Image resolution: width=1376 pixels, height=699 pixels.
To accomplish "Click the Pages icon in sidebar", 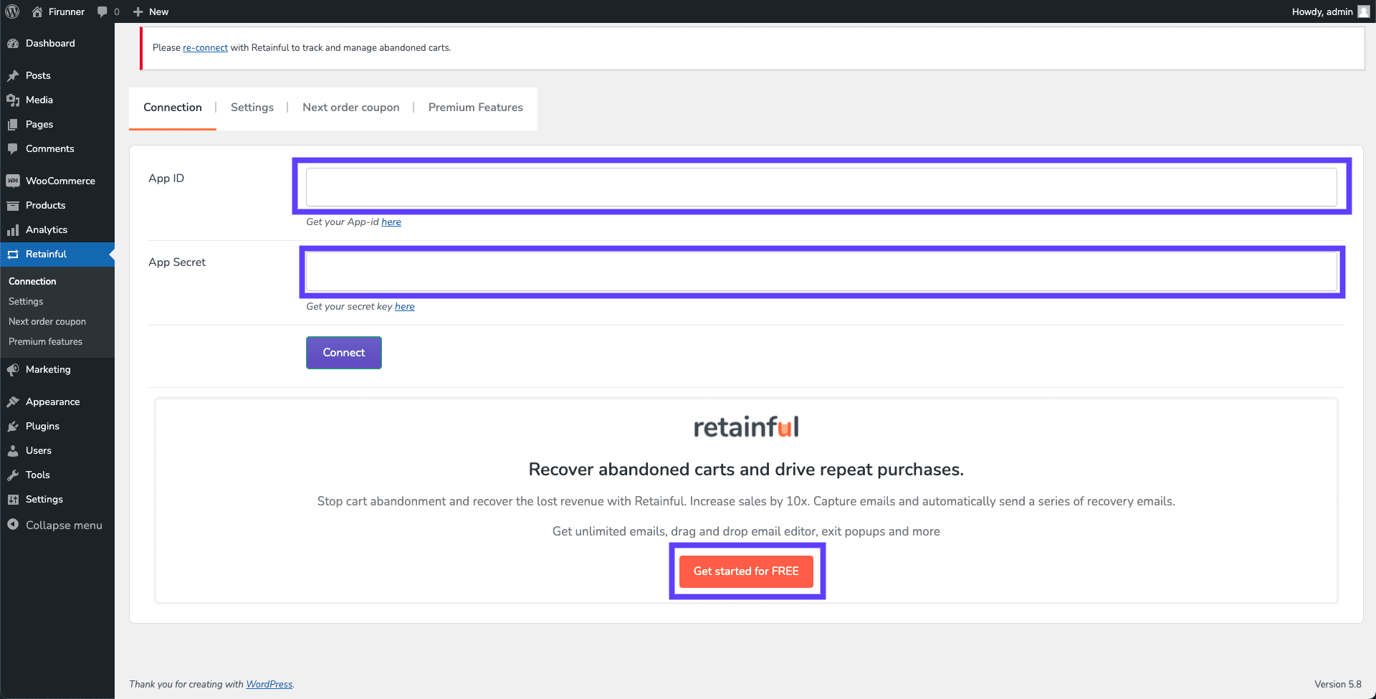I will point(13,125).
